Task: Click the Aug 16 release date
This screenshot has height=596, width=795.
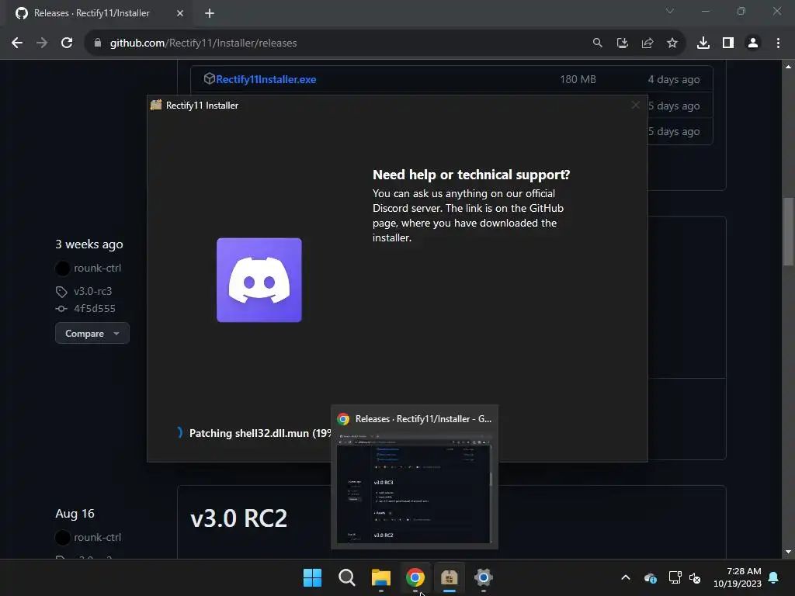Action: pyautogui.click(x=75, y=514)
